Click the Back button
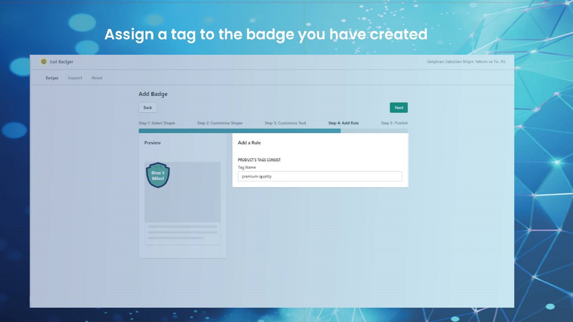 point(148,108)
